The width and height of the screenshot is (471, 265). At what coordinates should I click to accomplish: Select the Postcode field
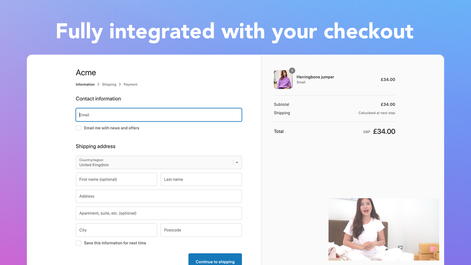(201, 230)
